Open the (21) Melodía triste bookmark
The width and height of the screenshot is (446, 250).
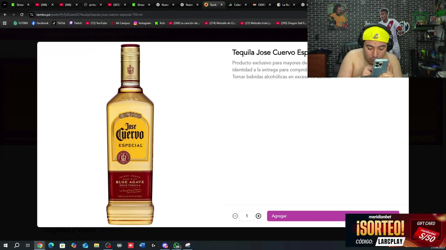[x=256, y=23]
